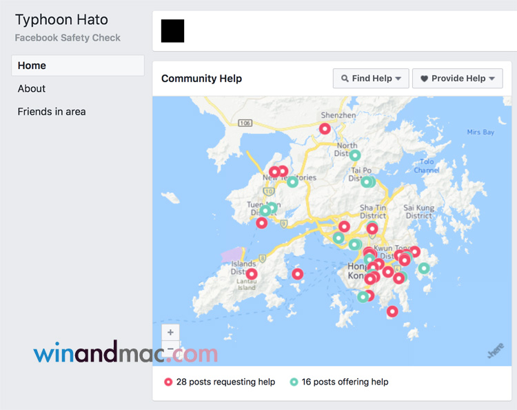Expand the Find Help dropdown arrow
The height and width of the screenshot is (410, 517).
398,79
